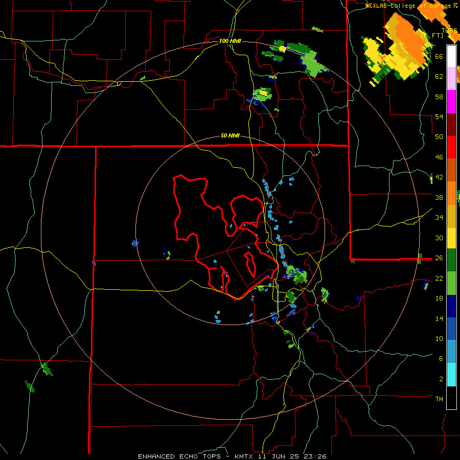Pick the light blue 6–10 kft swatch
Screen dimensions: 460x460
(451, 352)
